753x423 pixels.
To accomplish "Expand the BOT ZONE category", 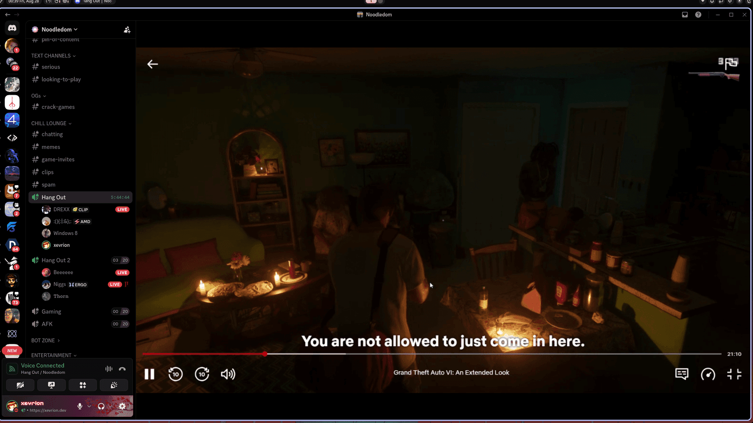I will pyautogui.click(x=45, y=341).
